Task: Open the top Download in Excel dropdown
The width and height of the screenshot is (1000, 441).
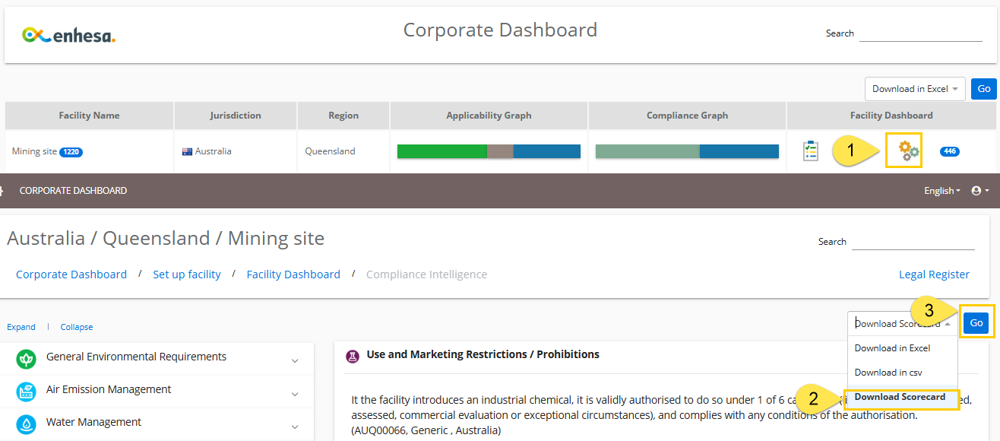Action: pos(915,89)
